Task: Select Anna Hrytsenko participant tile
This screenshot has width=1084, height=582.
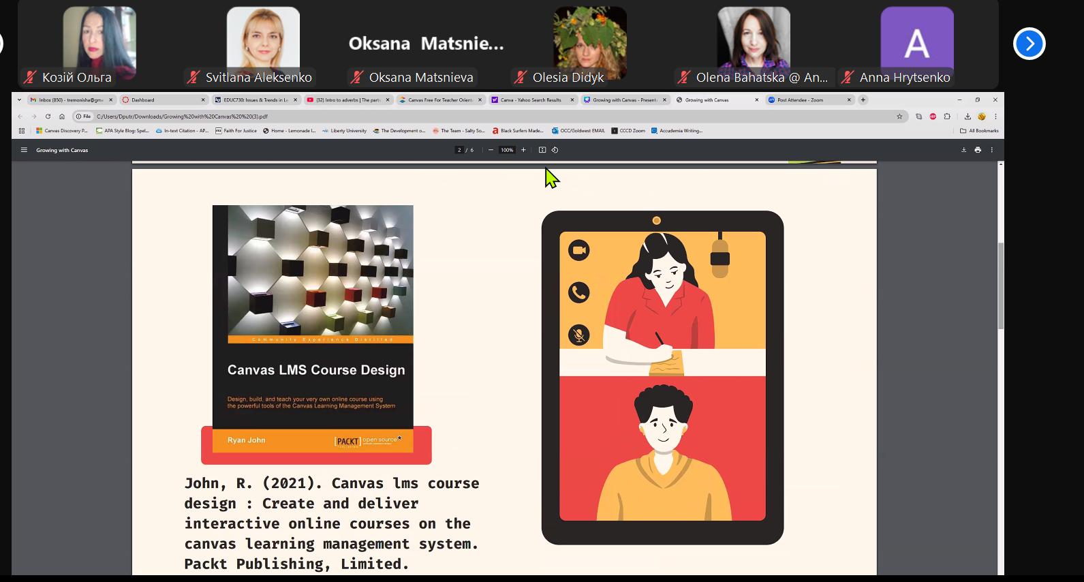Action: (x=917, y=45)
